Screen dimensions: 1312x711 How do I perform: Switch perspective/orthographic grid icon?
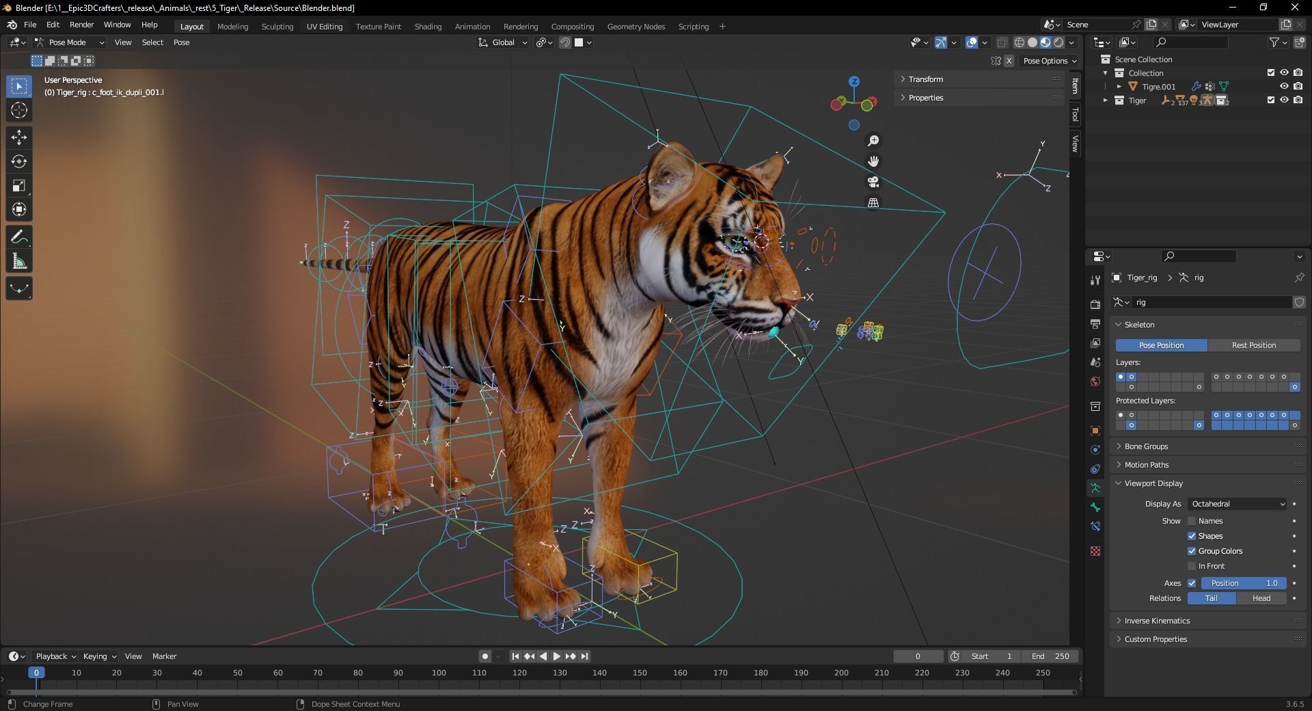coord(873,202)
